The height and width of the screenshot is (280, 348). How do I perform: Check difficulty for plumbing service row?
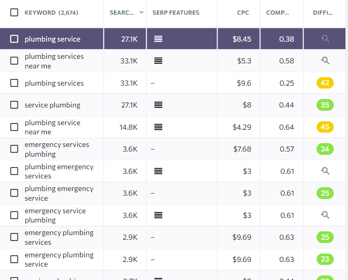point(325,39)
